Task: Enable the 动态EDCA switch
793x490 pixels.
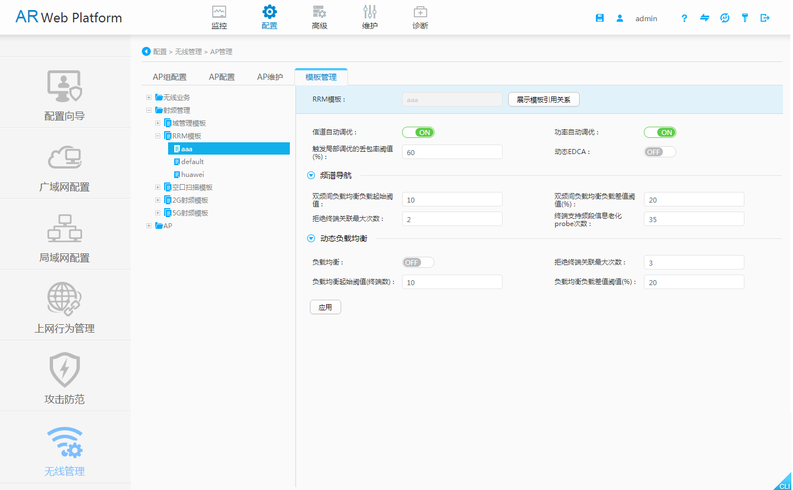Action: coord(660,151)
